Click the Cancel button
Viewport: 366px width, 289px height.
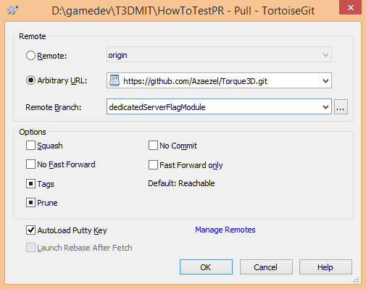tap(266, 267)
